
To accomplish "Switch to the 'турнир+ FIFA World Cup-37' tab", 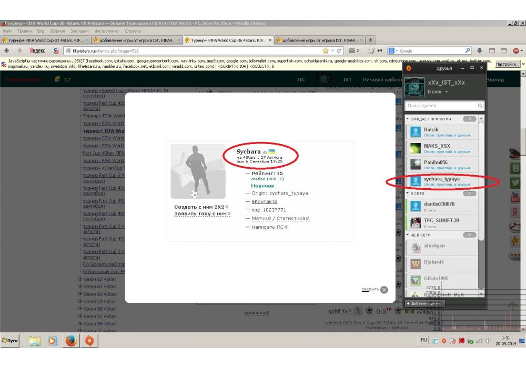I will (x=46, y=40).
